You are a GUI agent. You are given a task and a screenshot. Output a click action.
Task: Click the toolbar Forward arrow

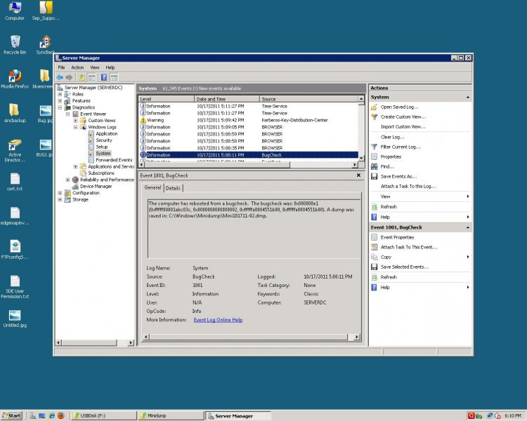(69, 78)
